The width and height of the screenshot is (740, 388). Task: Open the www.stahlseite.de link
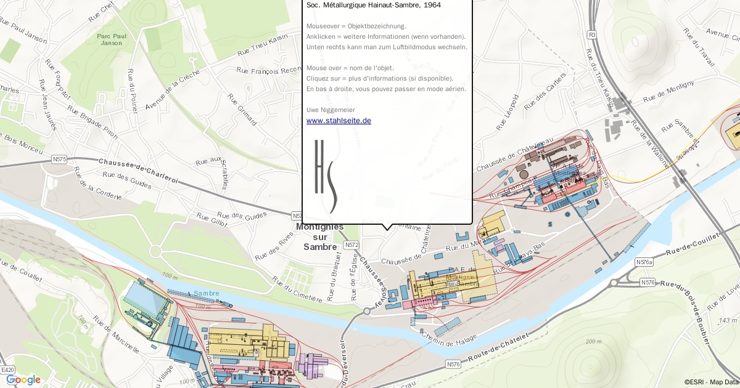(339, 121)
